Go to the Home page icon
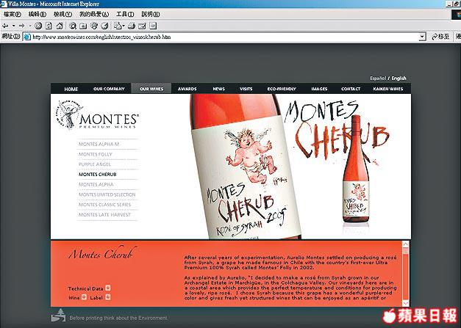Viewport: 461px width, 328px height. click(x=60, y=26)
